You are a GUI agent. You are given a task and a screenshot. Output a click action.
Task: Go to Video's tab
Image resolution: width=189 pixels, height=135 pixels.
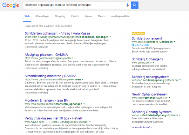(x=75, y=16)
